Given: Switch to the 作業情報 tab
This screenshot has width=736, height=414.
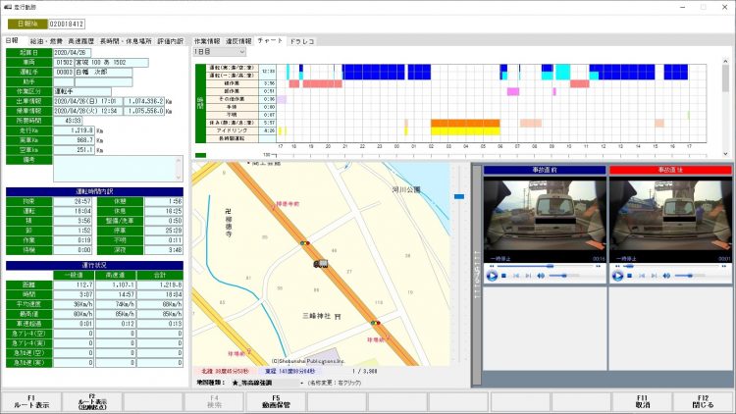Looking at the screenshot, I should tap(207, 41).
